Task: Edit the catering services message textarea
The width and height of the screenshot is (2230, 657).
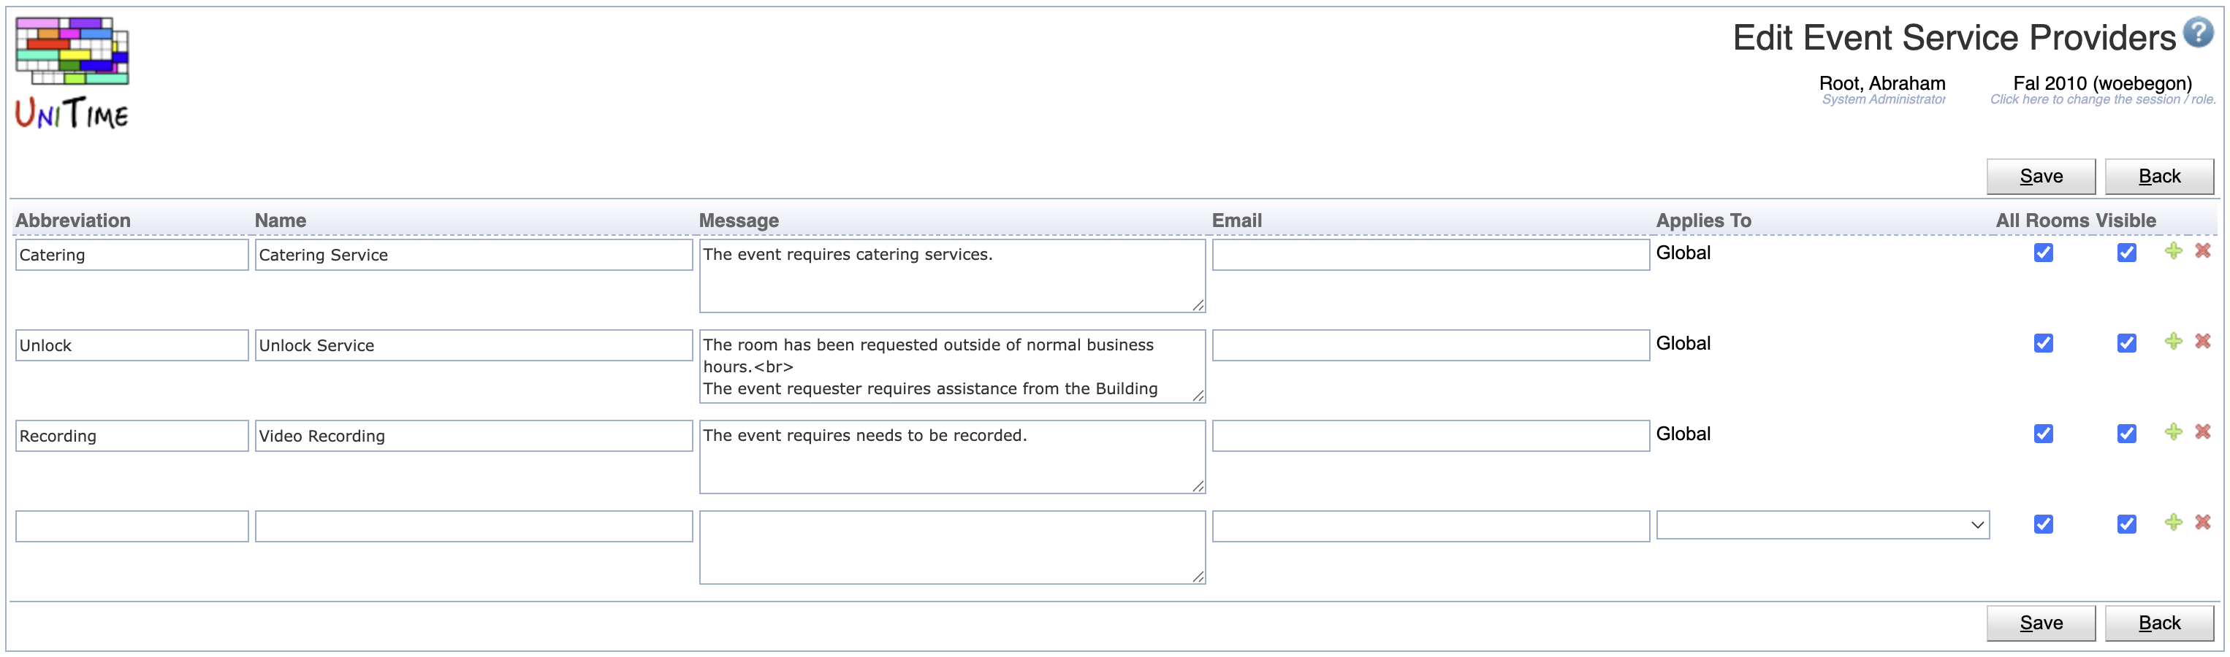Action: 952,276
